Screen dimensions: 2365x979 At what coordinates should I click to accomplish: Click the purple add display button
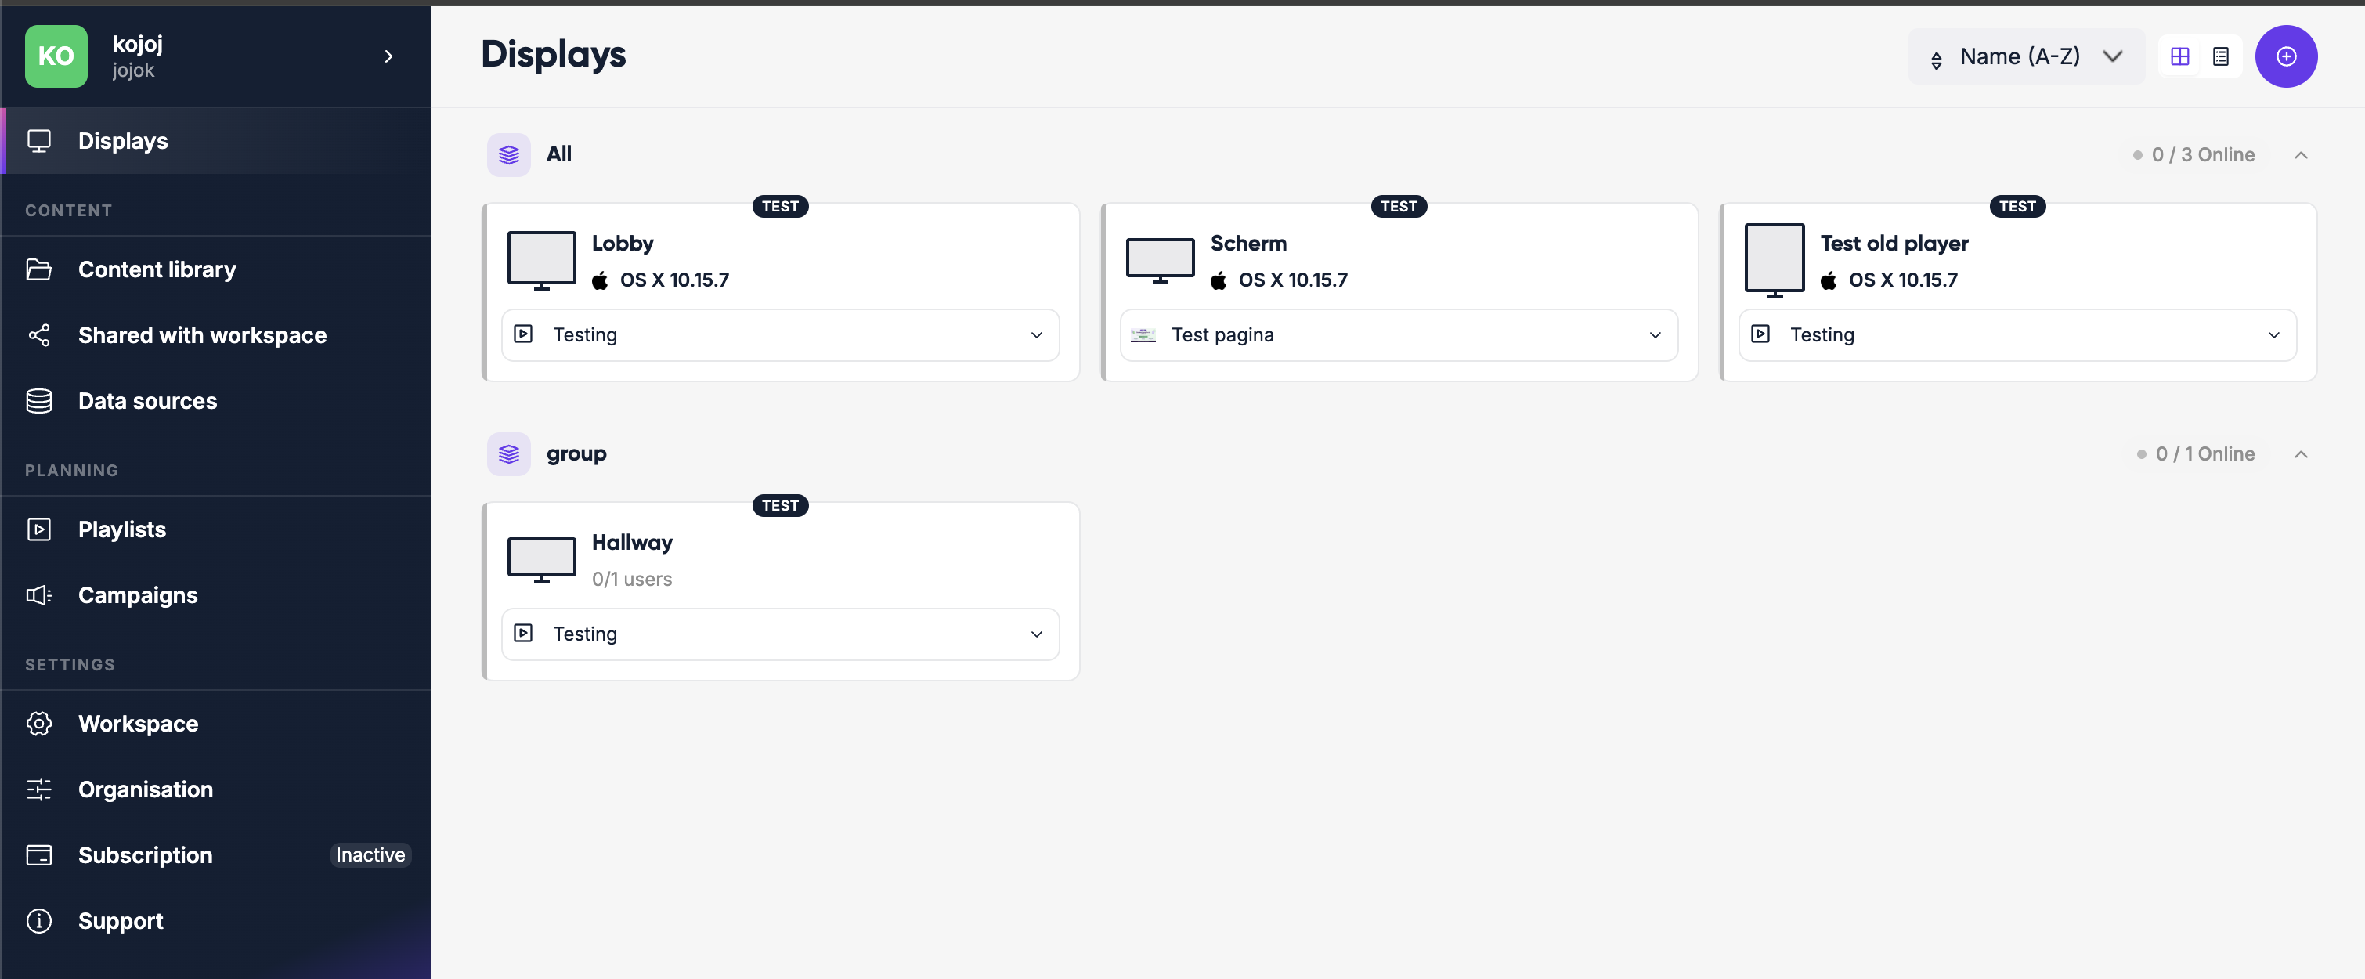[x=2285, y=57]
